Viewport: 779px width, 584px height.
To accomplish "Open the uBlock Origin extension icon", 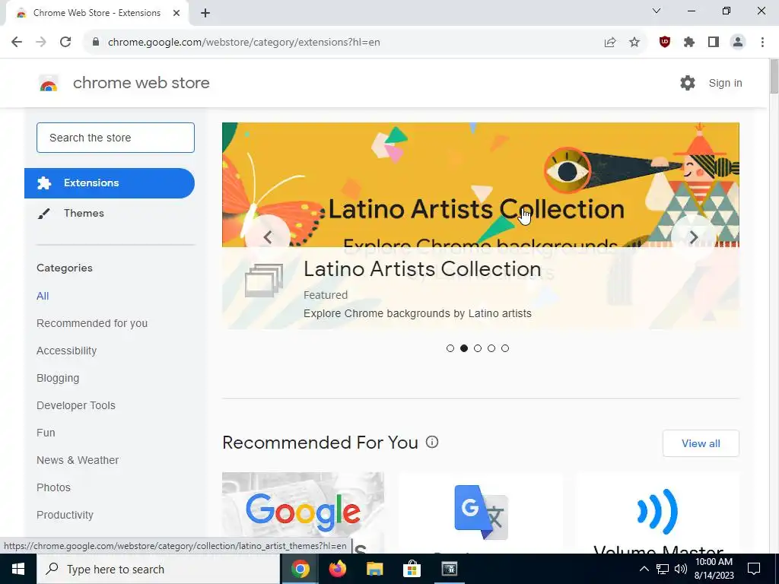I will [665, 43].
